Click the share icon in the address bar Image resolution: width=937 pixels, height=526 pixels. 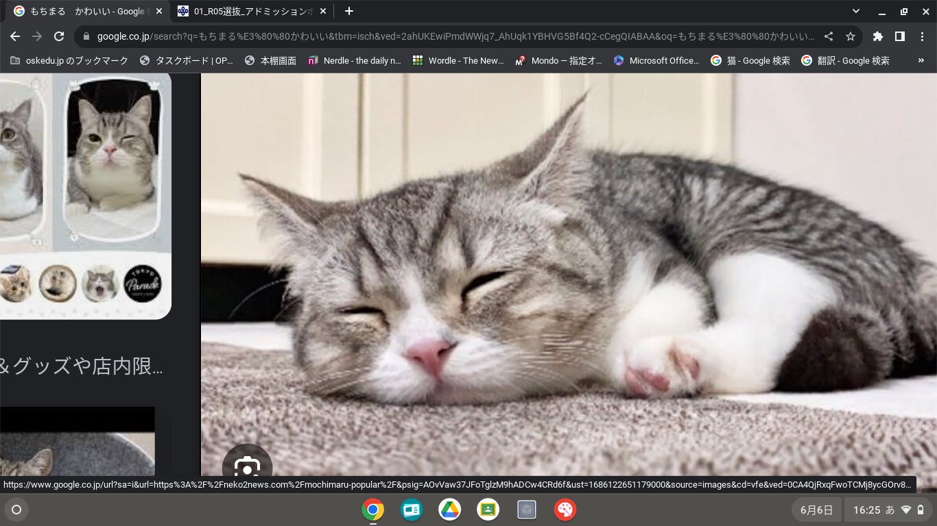[829, 36]
